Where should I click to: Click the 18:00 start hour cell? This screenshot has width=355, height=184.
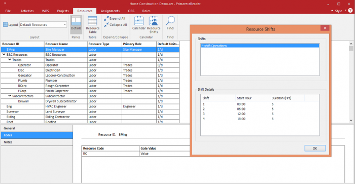coord(241,119)
